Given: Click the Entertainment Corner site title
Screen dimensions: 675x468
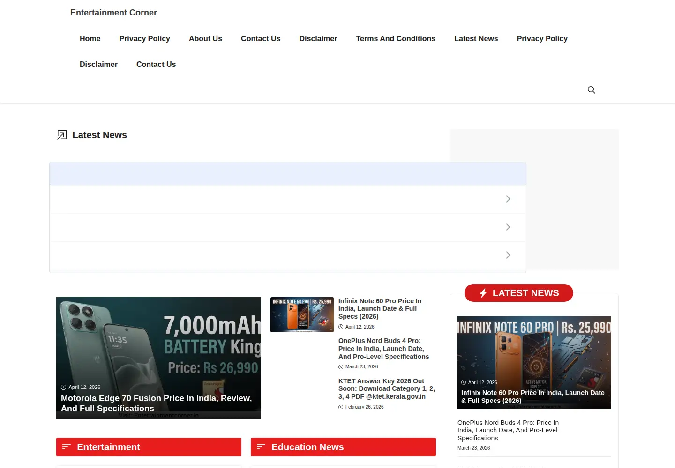Looking at the screenshot, I should tap(113, 13).
